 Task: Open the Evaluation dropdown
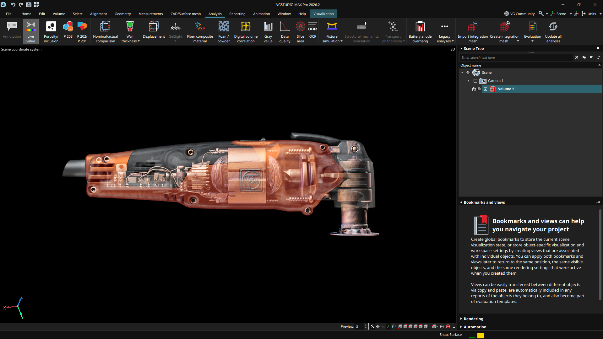pos(532,41)
